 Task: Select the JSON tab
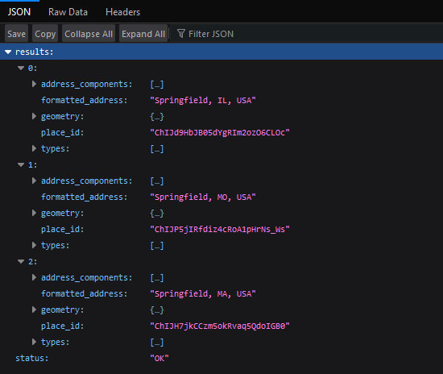pos(19,12)
